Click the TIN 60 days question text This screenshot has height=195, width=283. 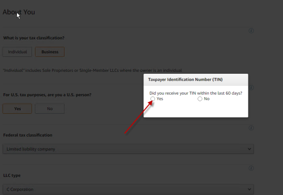pyautogui.click(x=196, y=93)
